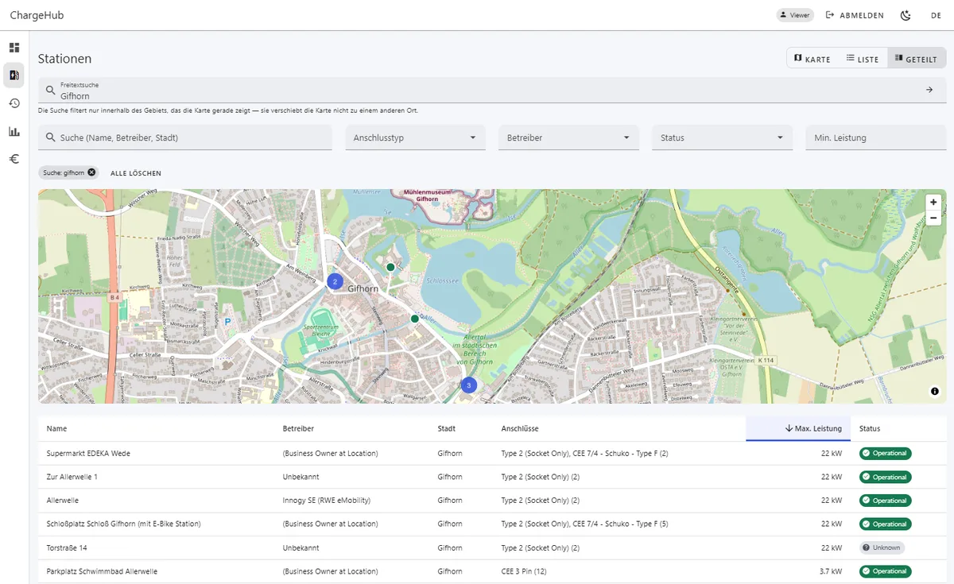Open the Anschlusstyp dropdown
The width and height of the screenshot is (954, 584).
click(415, 137)
